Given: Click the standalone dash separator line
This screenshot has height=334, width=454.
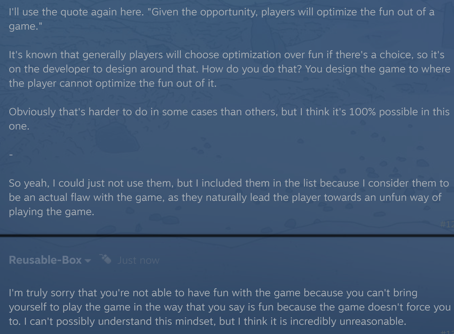Looking at the screenshot, I should point(11,155).
